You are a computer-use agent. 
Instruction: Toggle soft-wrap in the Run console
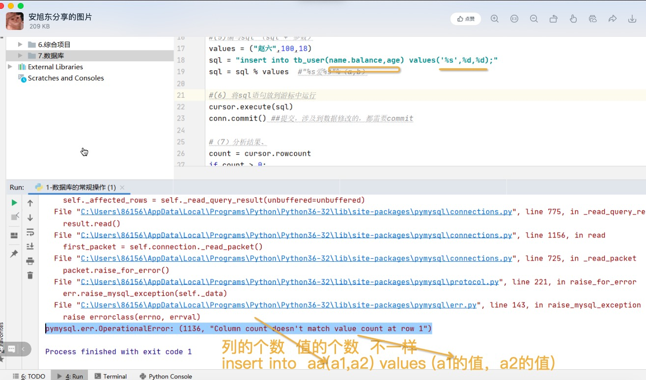coord(30,232)
